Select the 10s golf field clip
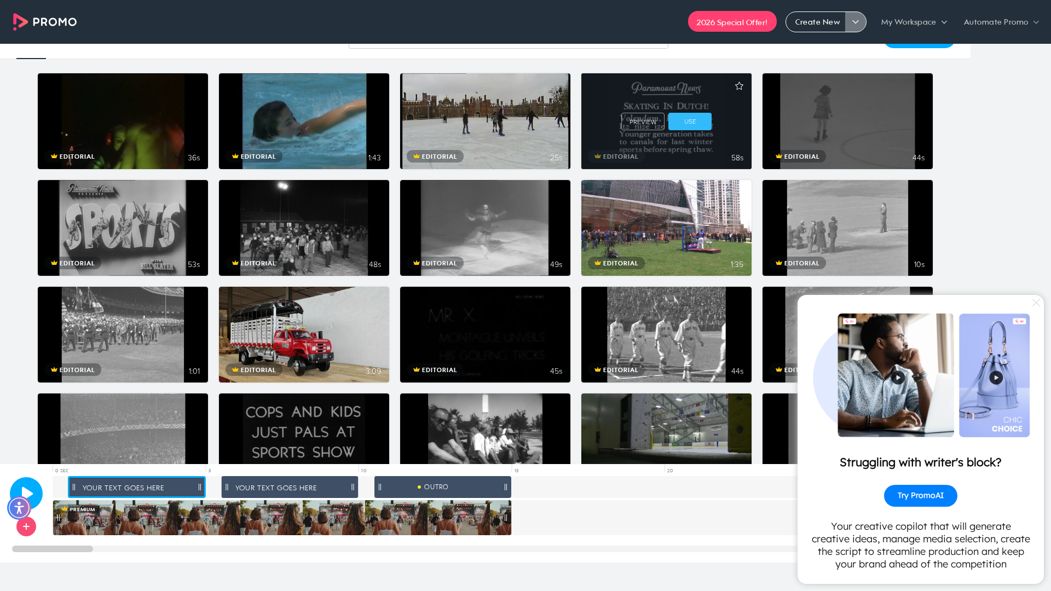This screenshot has height=591, width=1051. pos(847,228)
